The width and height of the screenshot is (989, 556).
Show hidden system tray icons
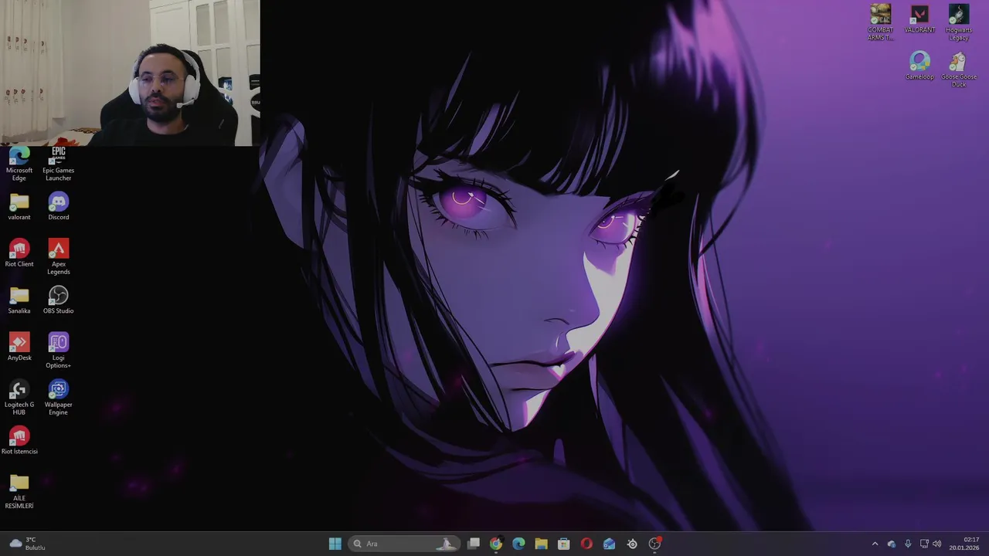tap(875, 544)
